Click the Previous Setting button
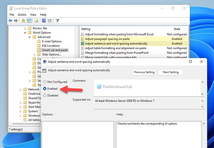Image resolution: width=214 pixels, height=148 pixels. pos(144,72)
